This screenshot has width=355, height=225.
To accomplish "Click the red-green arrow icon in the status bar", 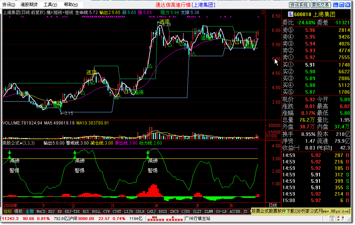I will click(x=338, y=219).
